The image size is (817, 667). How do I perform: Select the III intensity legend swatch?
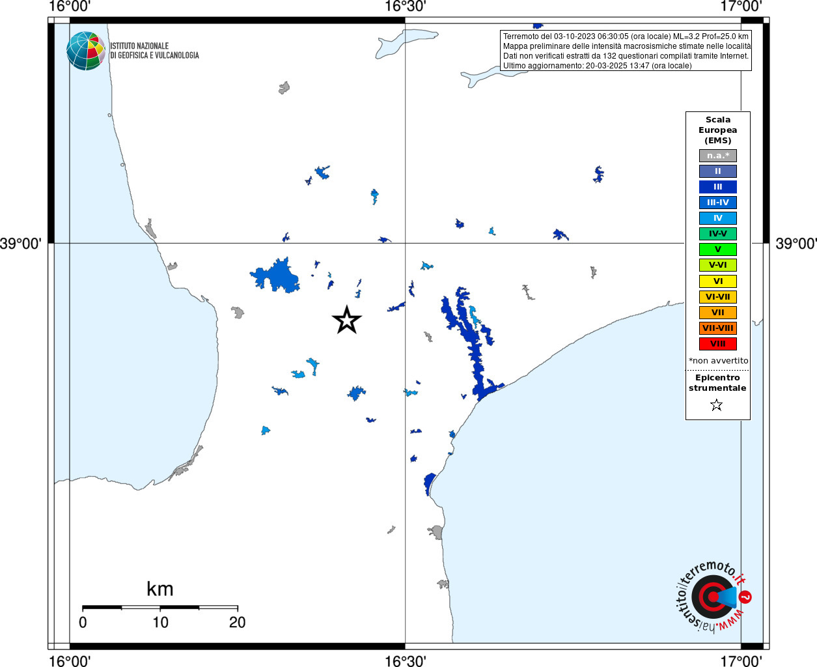tap(717, 187)
